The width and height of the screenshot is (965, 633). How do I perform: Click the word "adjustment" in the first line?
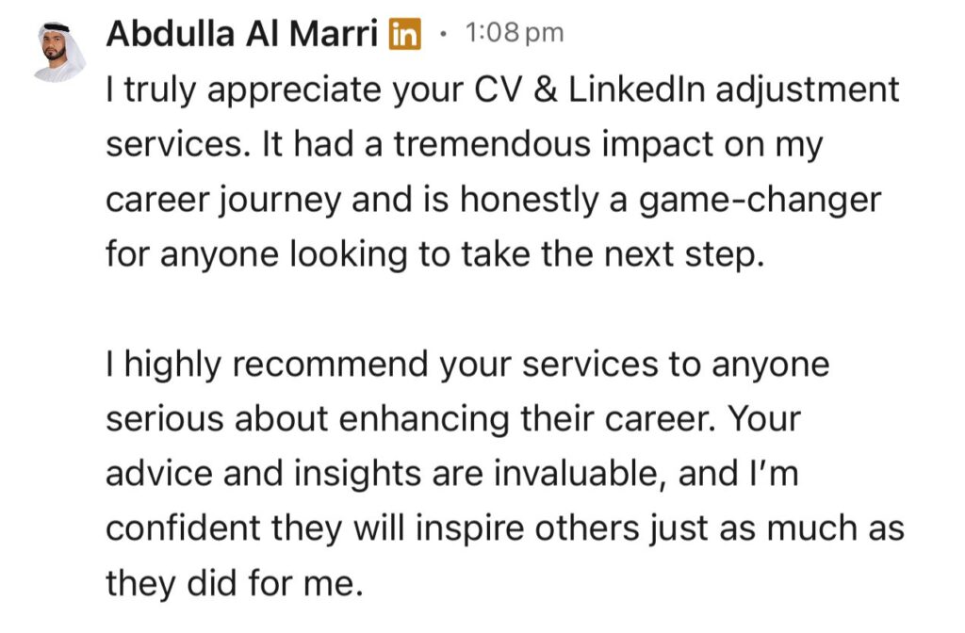[807, 90]
